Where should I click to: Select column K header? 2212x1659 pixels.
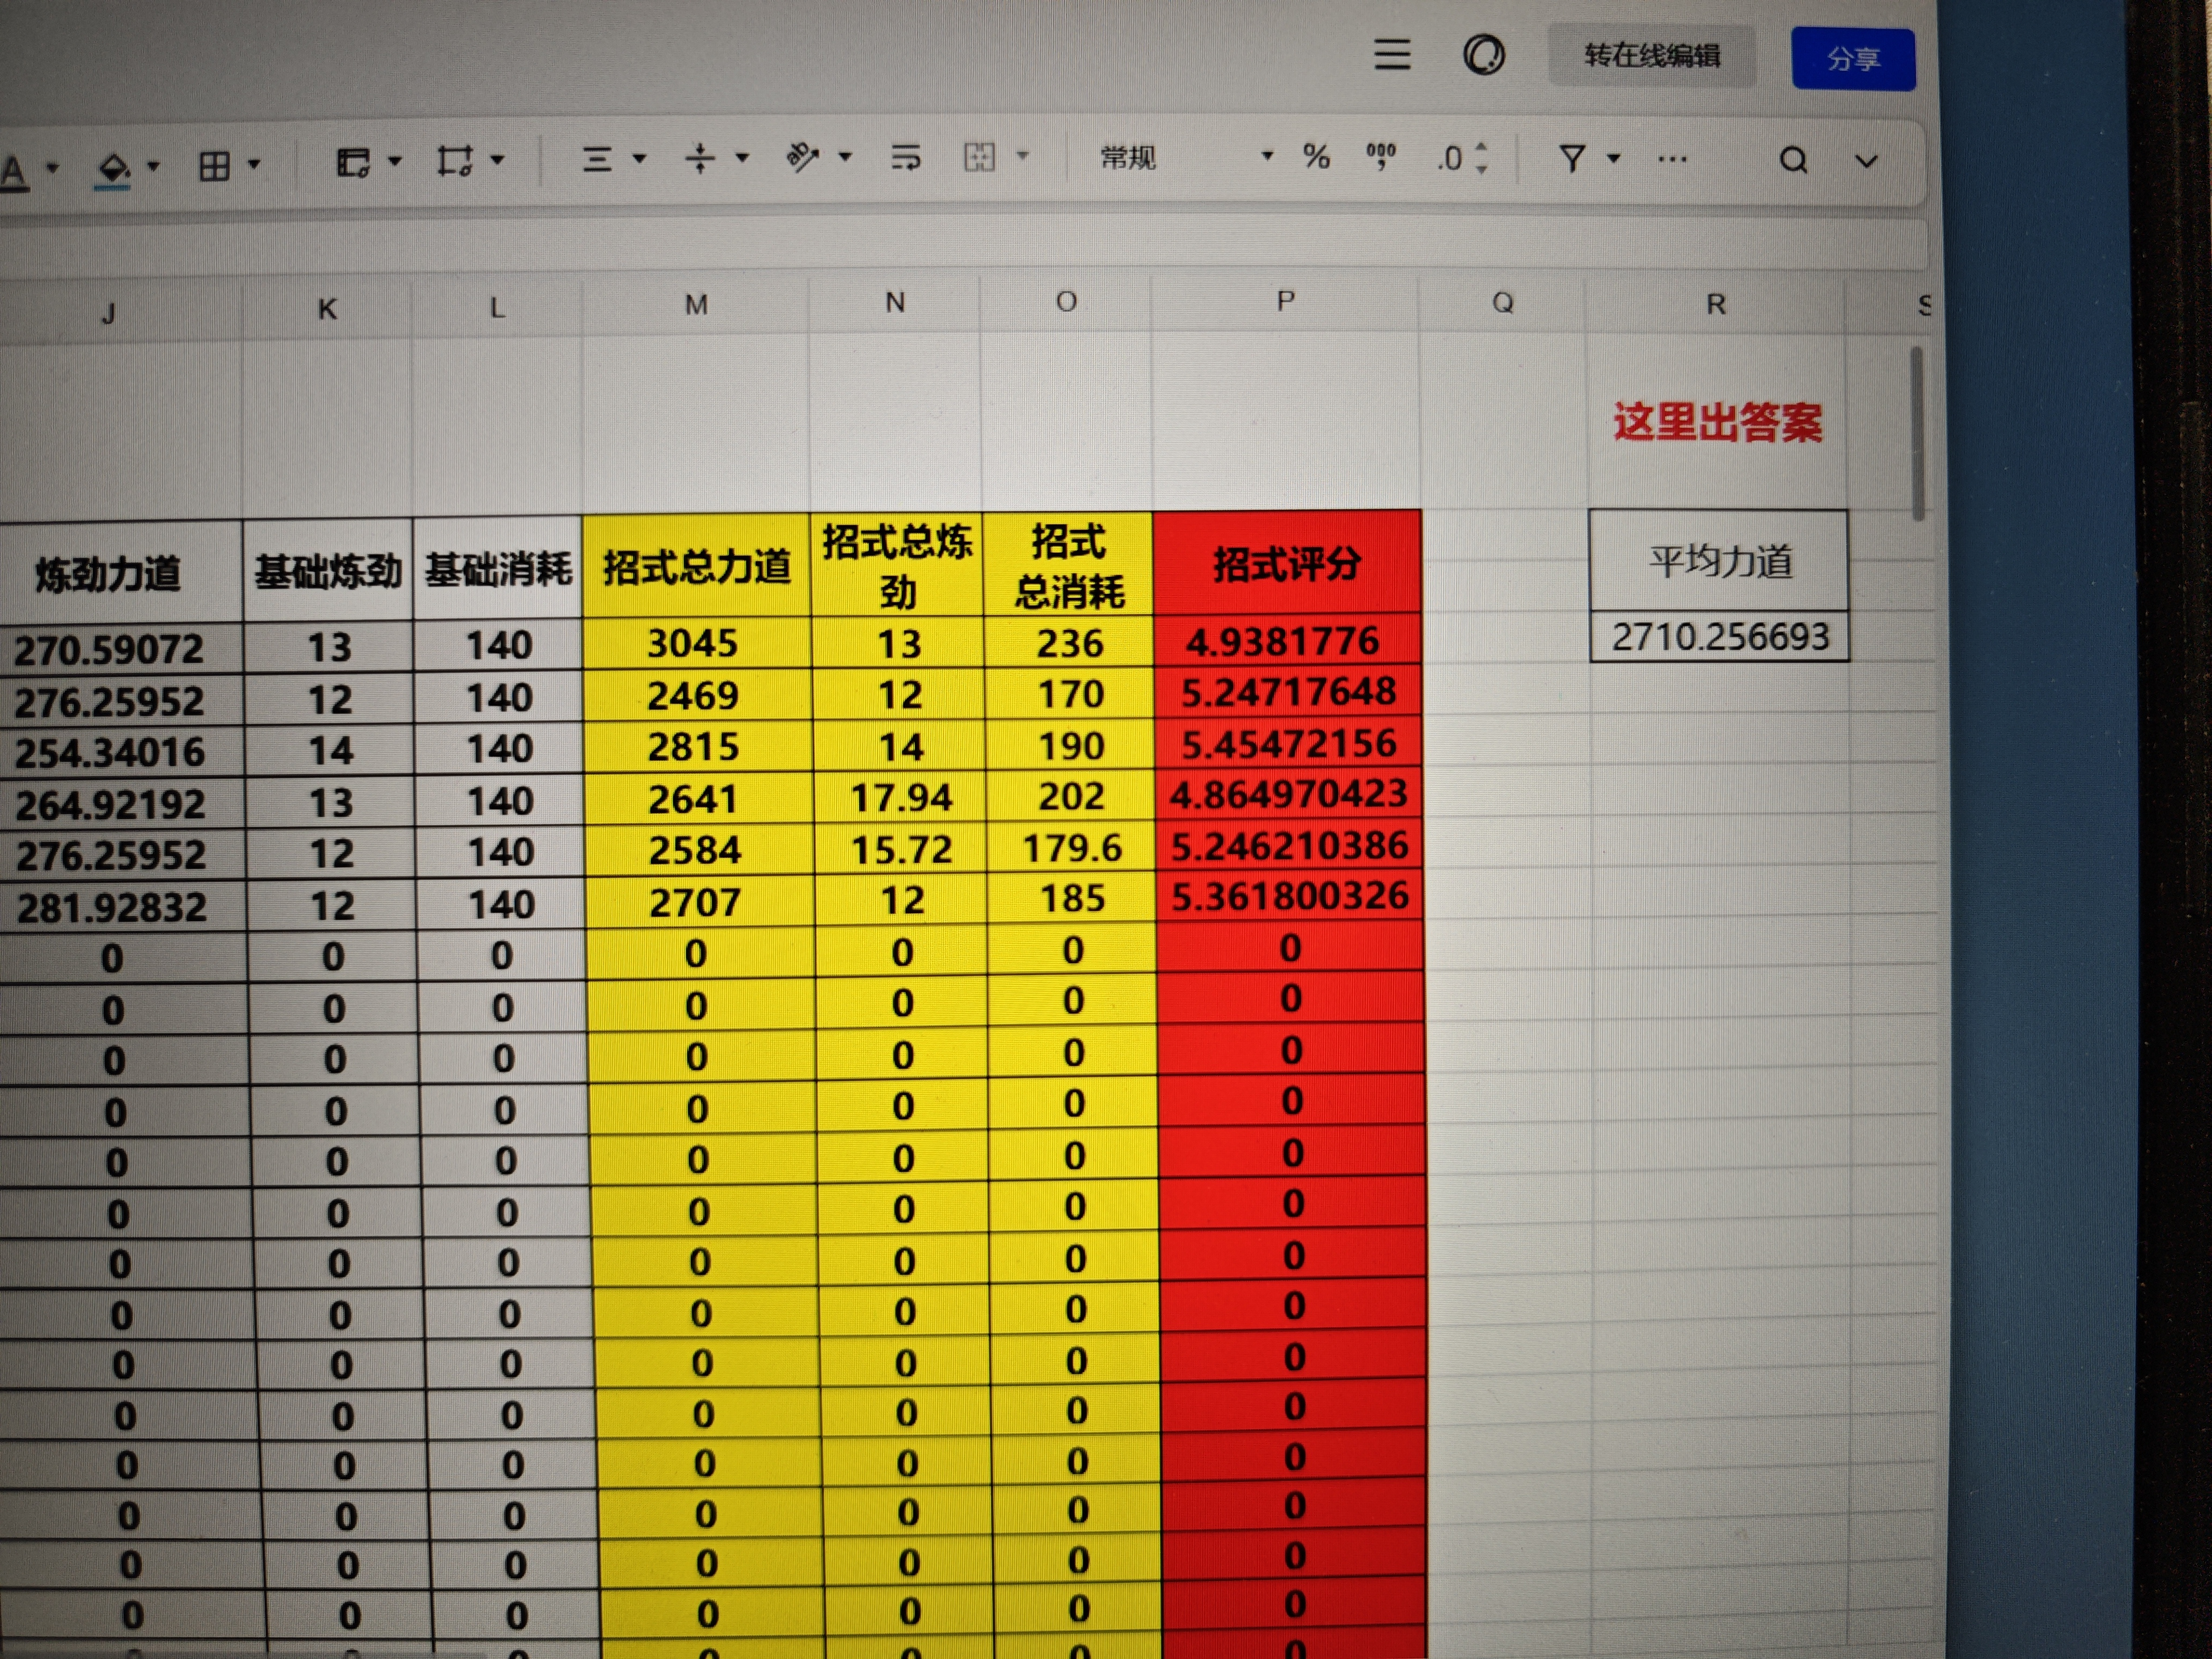327,309
